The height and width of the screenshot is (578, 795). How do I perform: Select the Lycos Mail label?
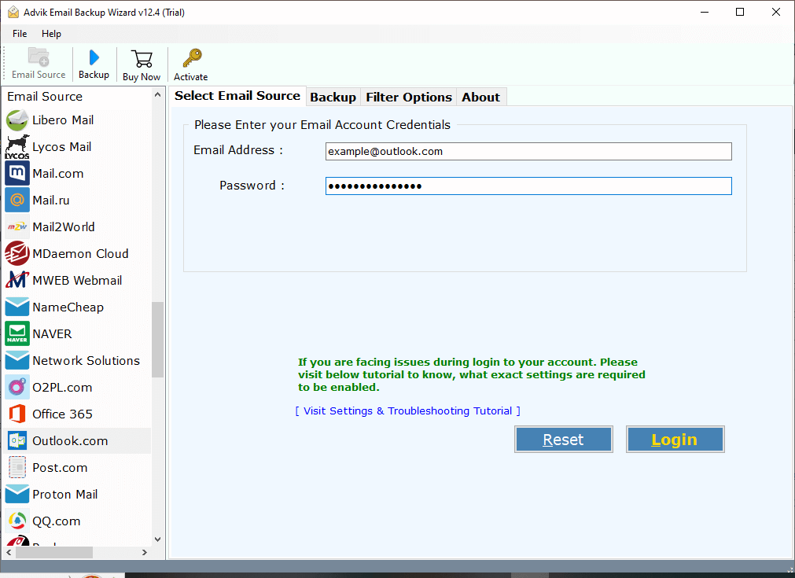62,147
